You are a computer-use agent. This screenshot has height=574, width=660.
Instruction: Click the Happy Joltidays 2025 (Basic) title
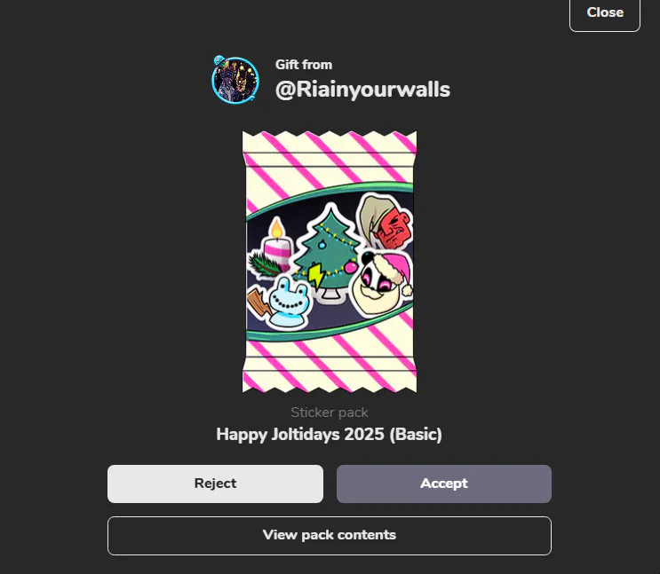pyautogui.click(x=330, y=435)
